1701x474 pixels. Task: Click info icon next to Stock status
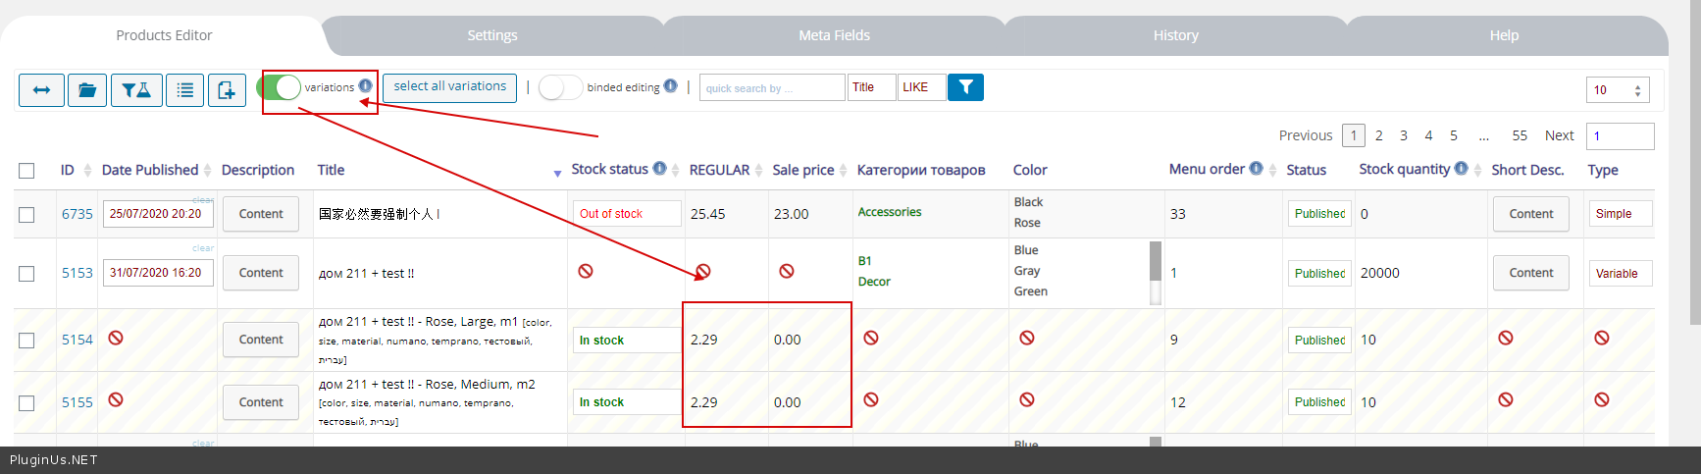pyautogui.click(x=660, y=169)
